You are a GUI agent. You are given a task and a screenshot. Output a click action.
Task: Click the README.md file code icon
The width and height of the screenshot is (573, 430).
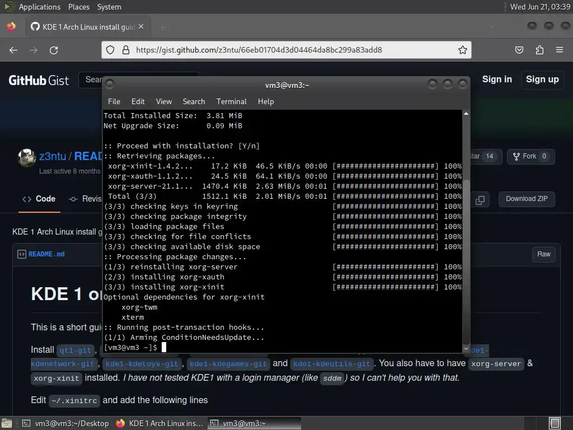tap(22, 254)
